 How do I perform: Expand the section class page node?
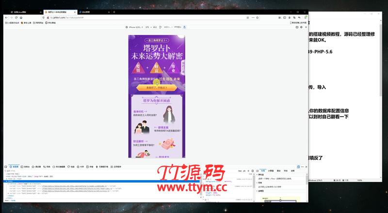tap(8, 183)
